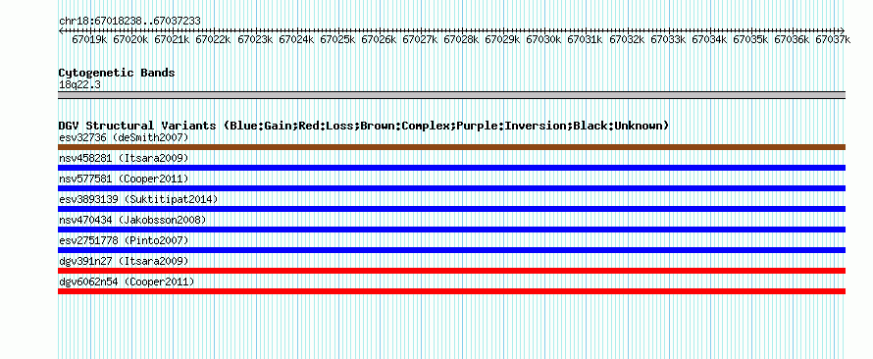Open the esv2751778 (Pinto2007) label
This screenshot has height=359, width=873.
point(124,240)
